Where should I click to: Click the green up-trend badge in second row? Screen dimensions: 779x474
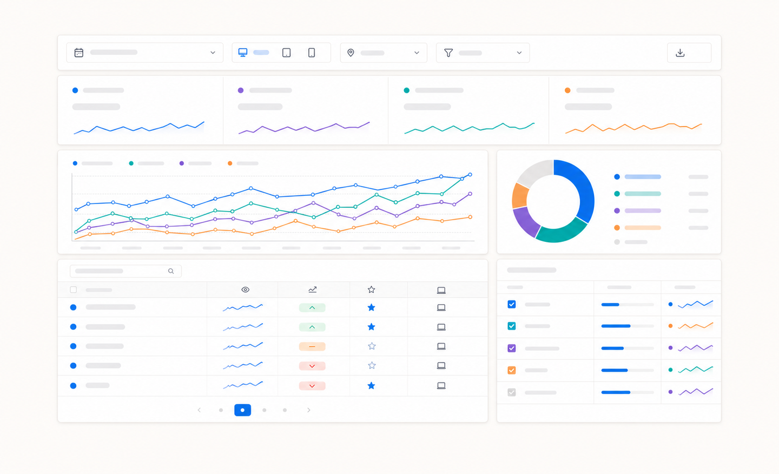312,327
